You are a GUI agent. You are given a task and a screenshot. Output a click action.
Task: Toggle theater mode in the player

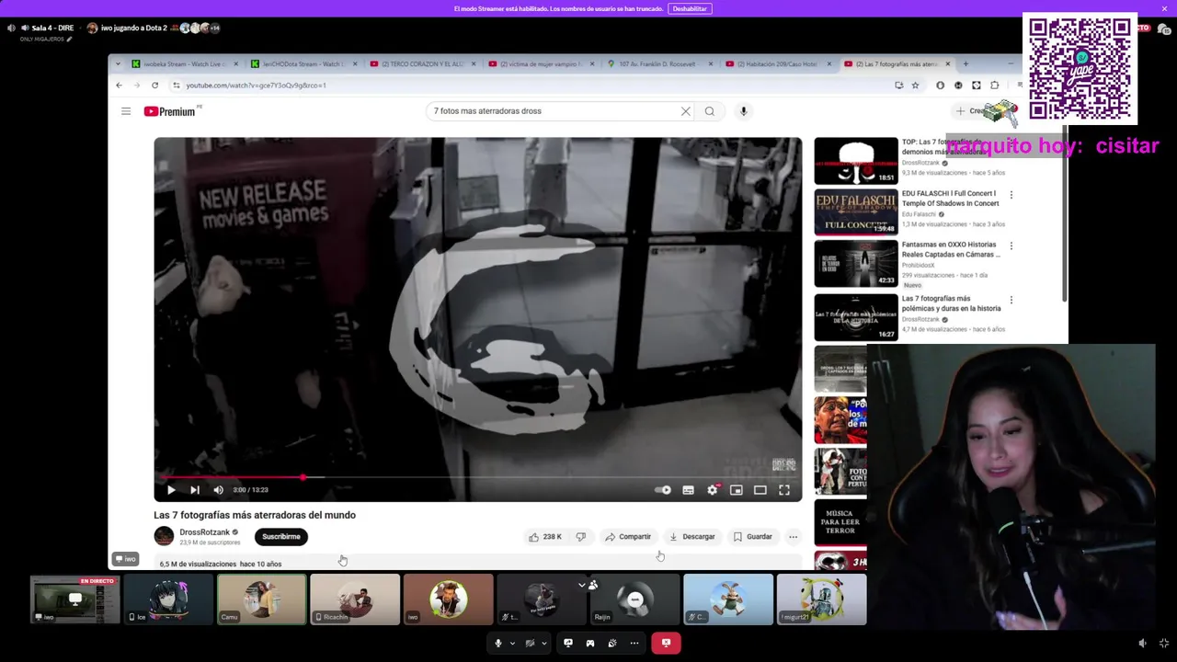click(x=760, y=490)
